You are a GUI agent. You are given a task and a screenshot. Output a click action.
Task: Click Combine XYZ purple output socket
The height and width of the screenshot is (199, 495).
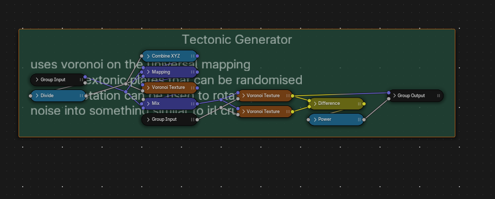(197, 56)
